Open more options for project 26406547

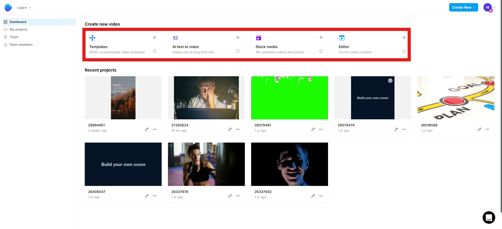(155, 196)
